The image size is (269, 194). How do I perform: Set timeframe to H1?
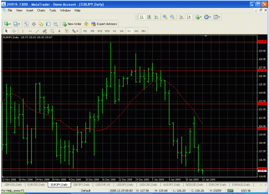point(114,31)
